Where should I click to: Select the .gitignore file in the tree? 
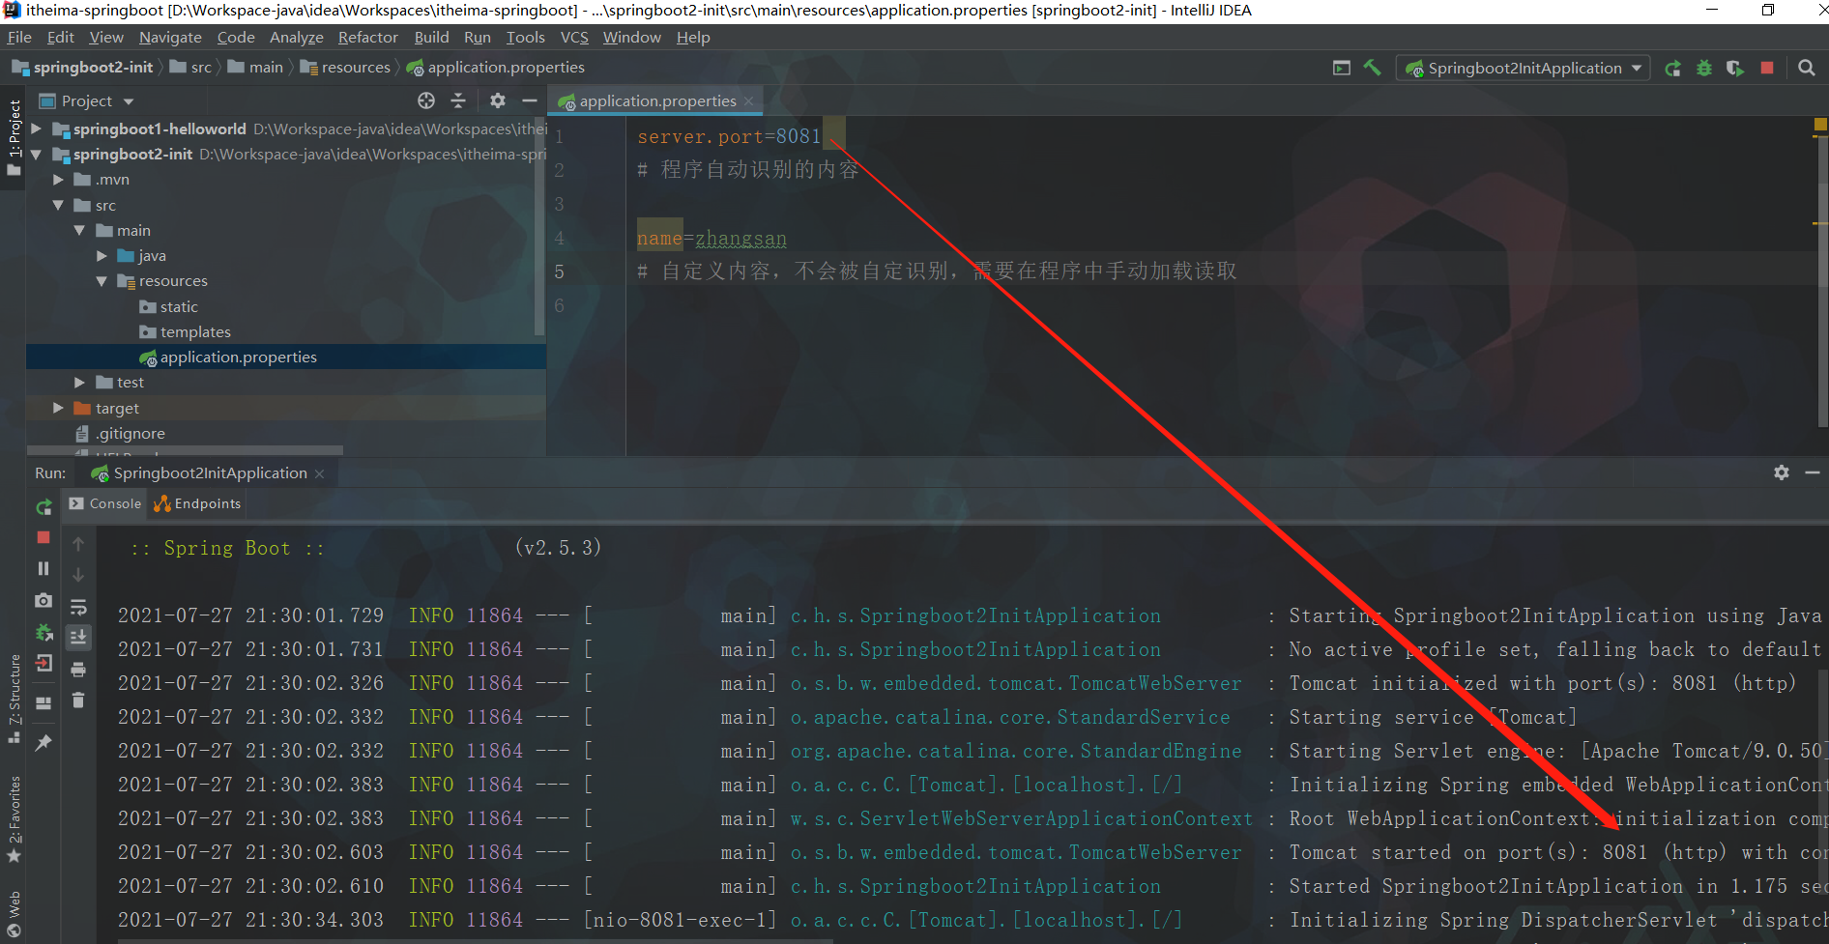tap(130, 433)
